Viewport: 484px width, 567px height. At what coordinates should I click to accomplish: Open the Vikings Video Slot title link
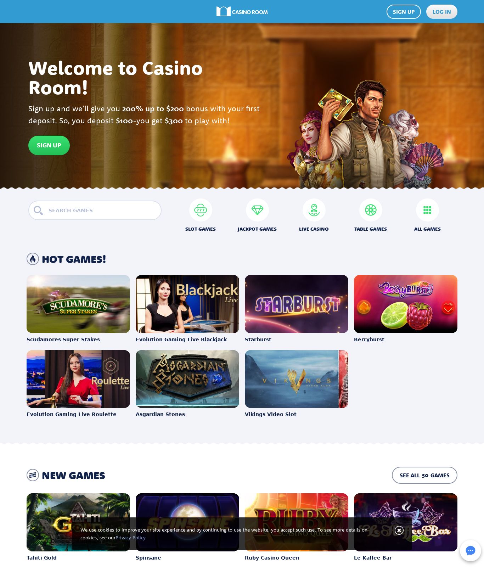271,414
